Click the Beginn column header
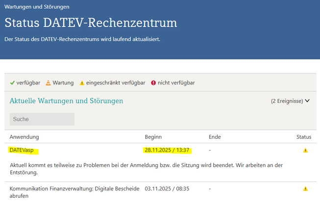The width and height of the screenshot is (320, 207). tap(153, 137)
